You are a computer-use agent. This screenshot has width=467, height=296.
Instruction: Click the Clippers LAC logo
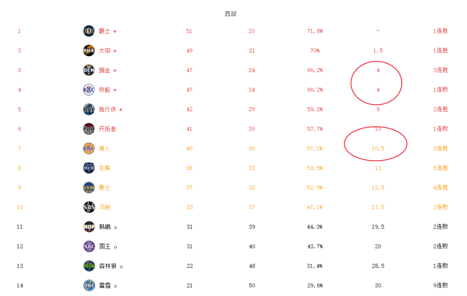point(89,90)
